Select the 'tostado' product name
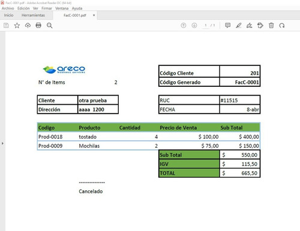The width and height of the screenshot is (300, 231). point(88,137)
